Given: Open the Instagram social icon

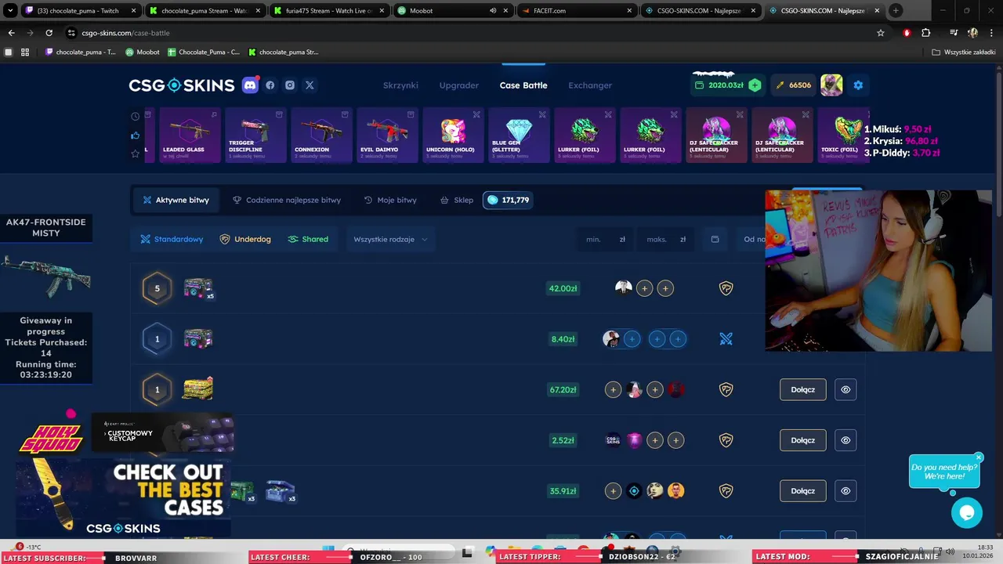Looking at the screenshot, I should [x=290, y=85].
